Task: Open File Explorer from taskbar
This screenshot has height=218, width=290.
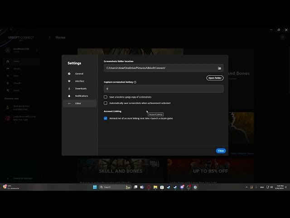Action: [155, 187]
